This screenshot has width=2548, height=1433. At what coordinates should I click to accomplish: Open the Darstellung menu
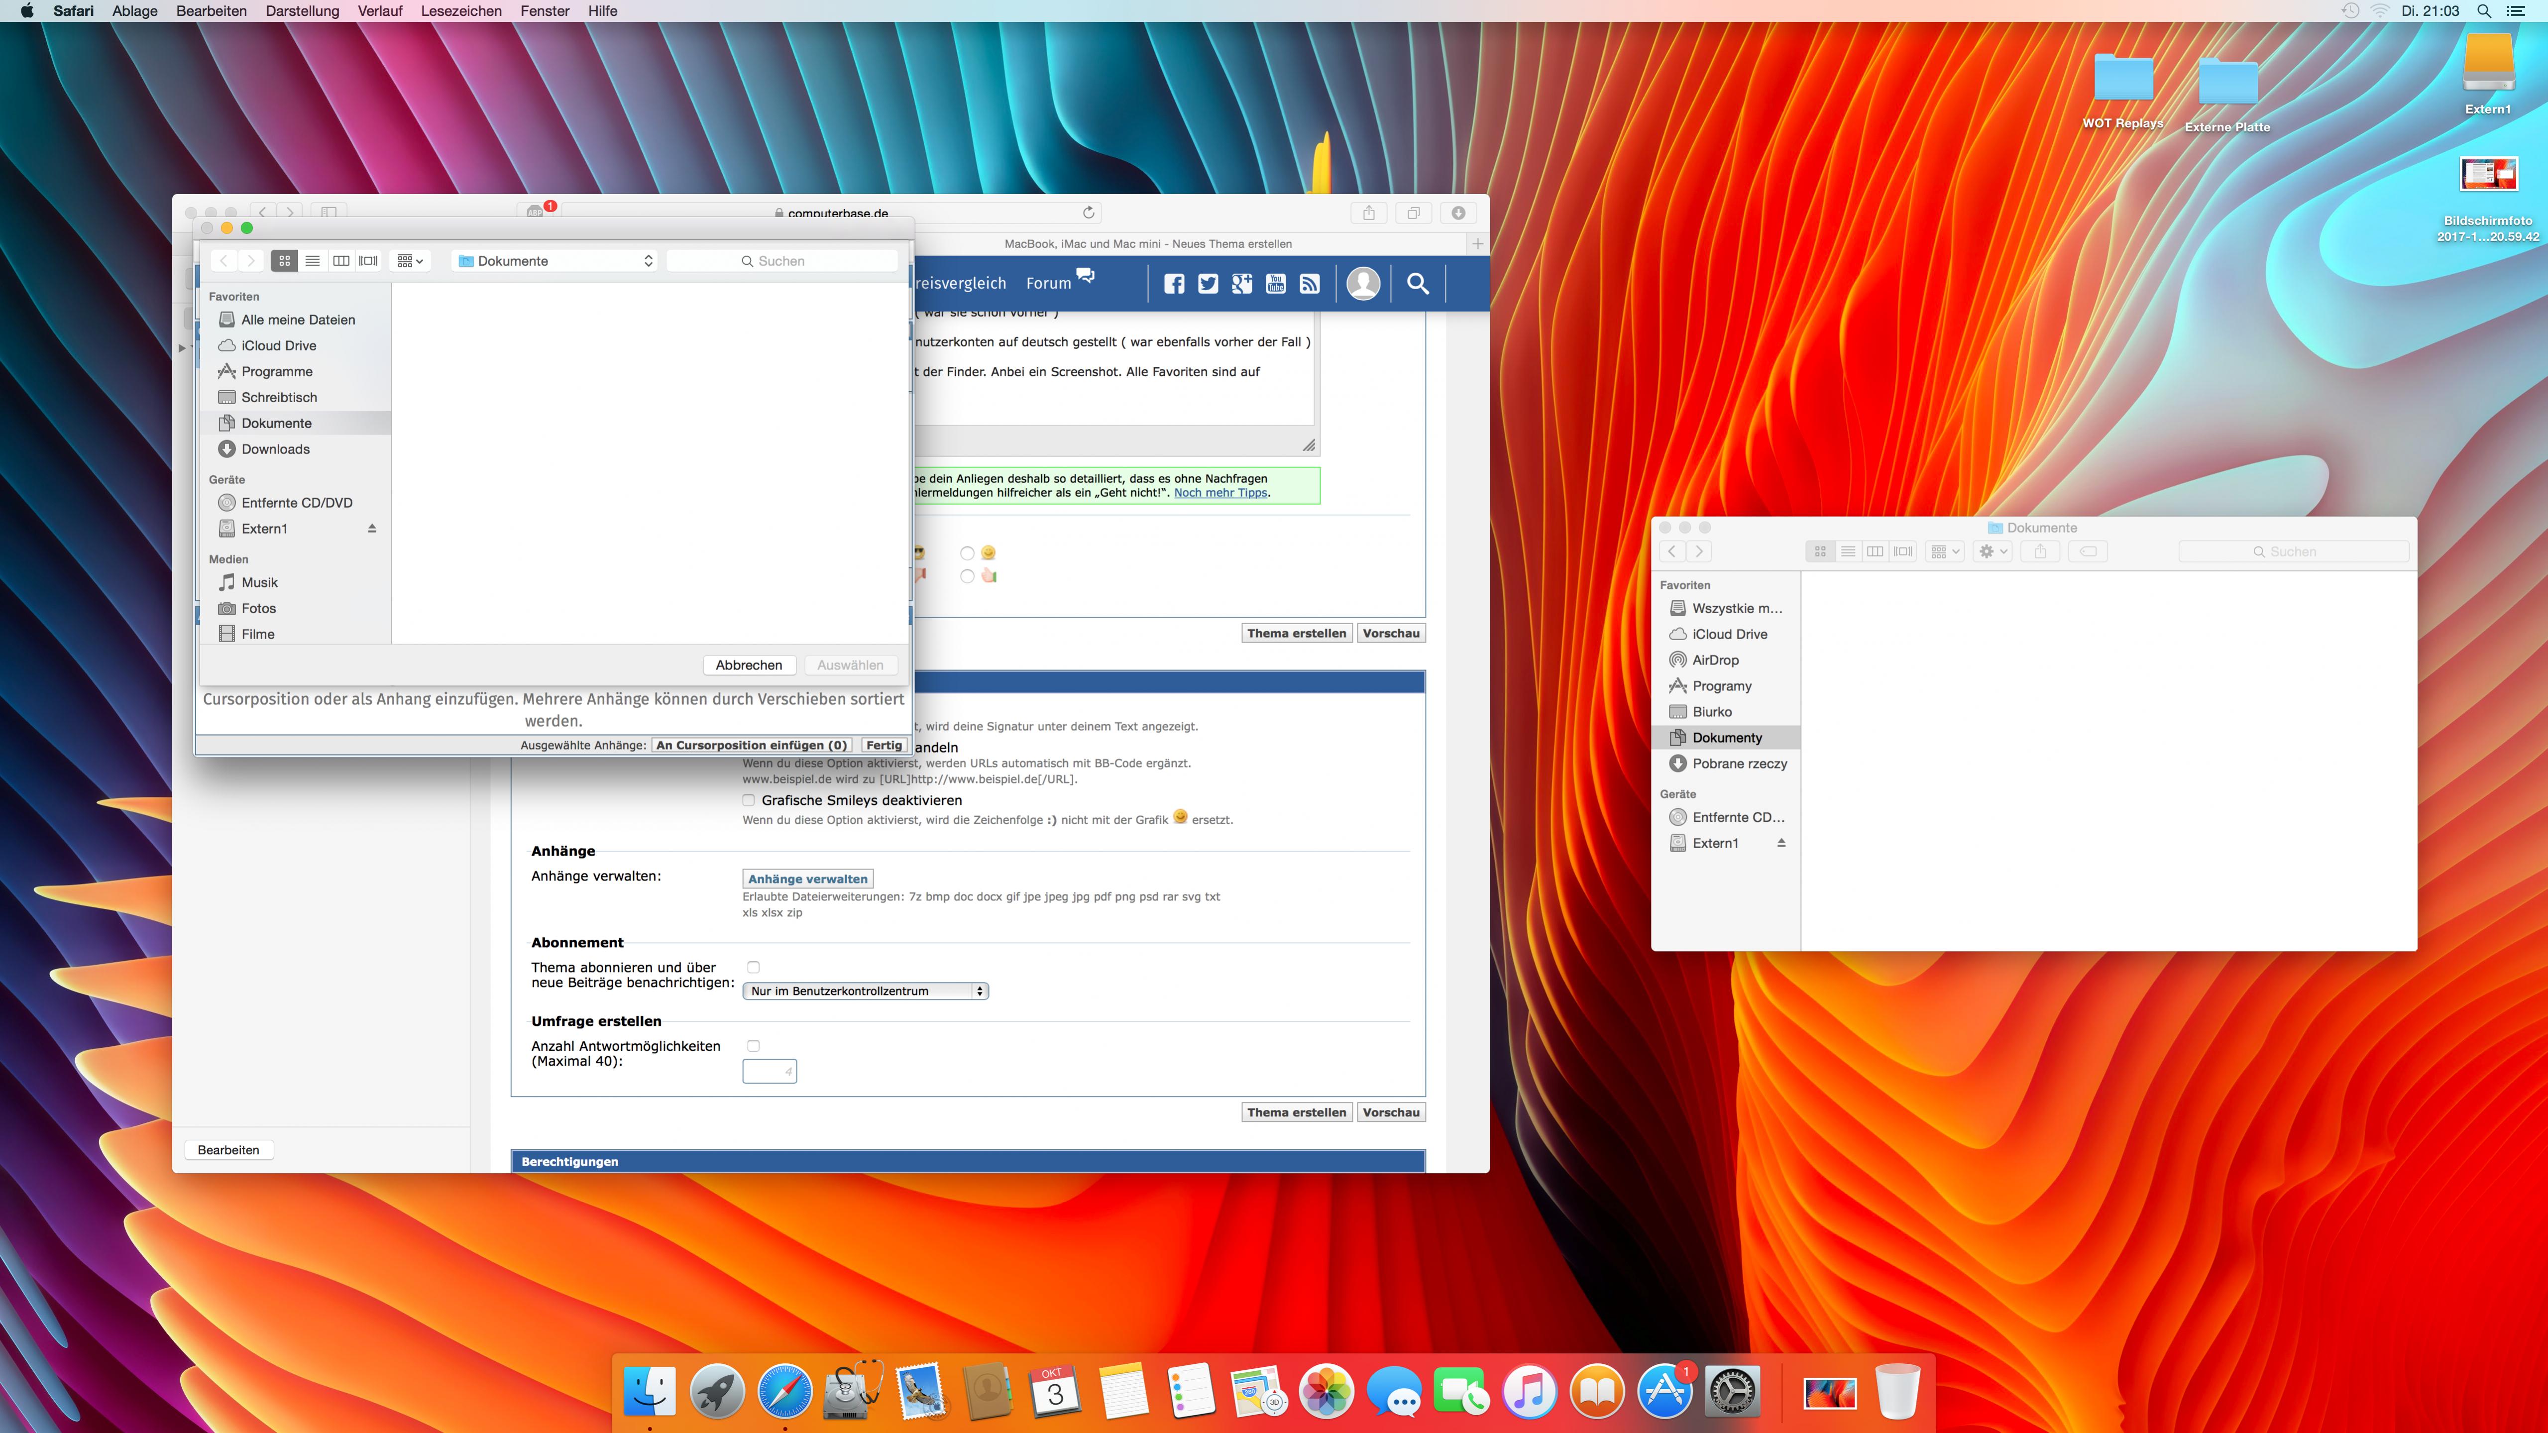click(x=303, y=11)
